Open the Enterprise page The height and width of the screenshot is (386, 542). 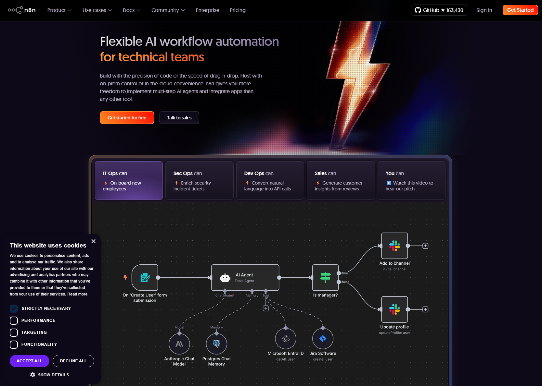[x=208, y=10]
